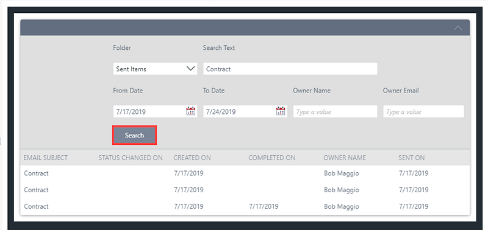Sort by the Created On column header
This screenshot has width=488, height=230.
pyautogui.click(x=192, y=158)
